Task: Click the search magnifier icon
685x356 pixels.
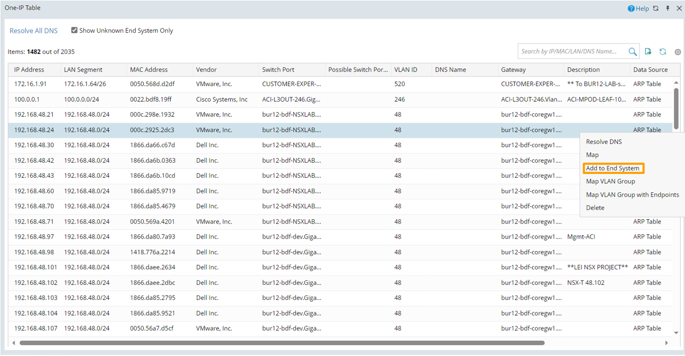Action: pos(633,52)
